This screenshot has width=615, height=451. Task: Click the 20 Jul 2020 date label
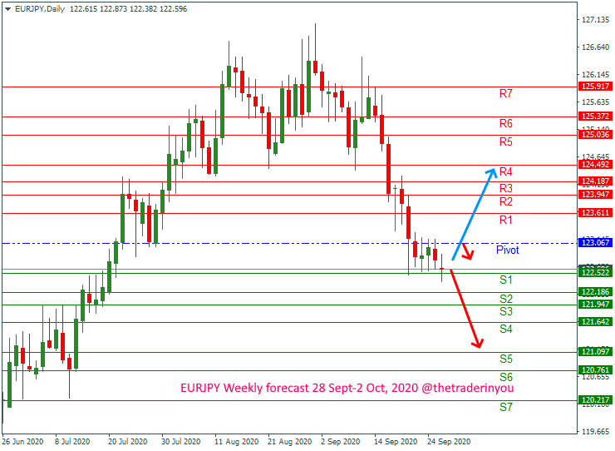(x=127, y=442)
